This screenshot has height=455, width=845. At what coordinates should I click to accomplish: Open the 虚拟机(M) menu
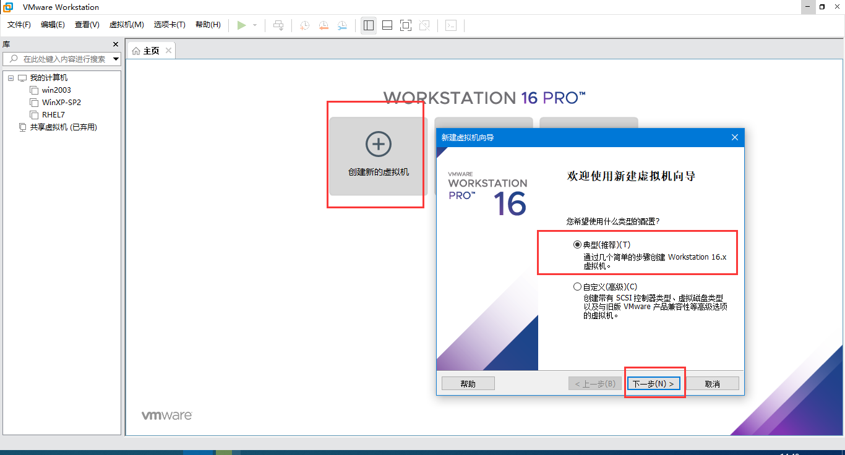(127, 25)
